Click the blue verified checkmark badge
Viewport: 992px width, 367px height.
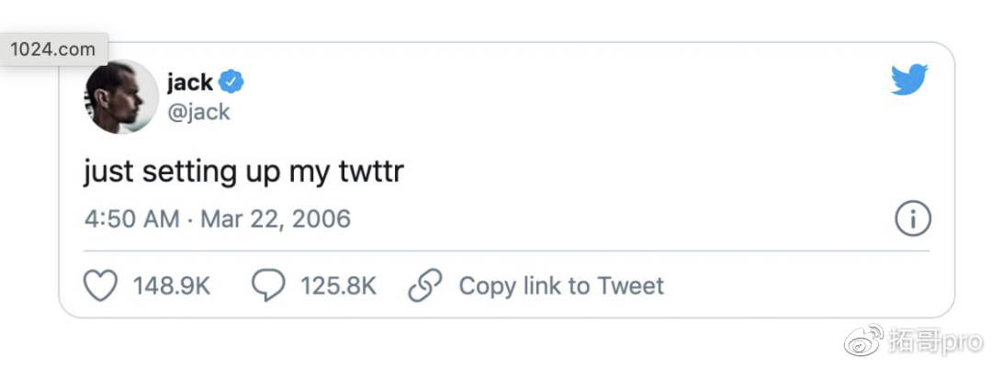coord(231,83)
